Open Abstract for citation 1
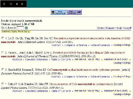The height and width of the screenshot is (99, 133). [x=56, y=45]
